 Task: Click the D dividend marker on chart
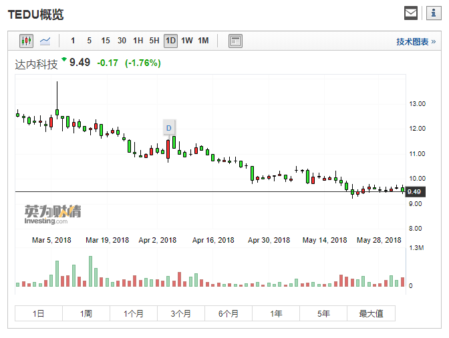pos(169,128)
